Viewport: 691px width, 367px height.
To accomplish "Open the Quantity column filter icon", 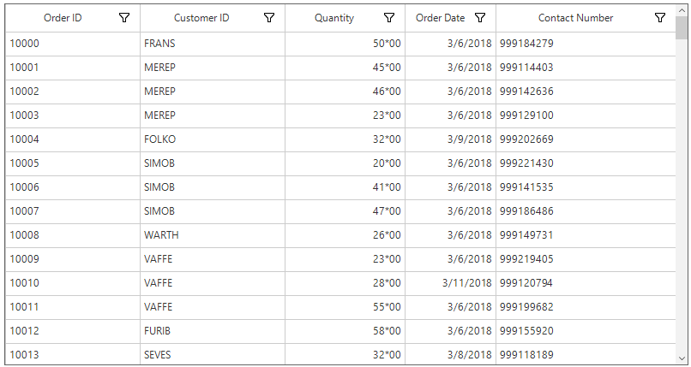I will pos(389,18).
